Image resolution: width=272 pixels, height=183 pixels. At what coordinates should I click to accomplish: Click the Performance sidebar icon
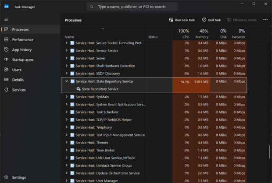point(6,39)
